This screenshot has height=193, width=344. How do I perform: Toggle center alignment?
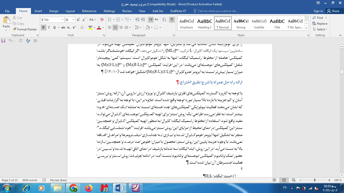coord(115,27)
